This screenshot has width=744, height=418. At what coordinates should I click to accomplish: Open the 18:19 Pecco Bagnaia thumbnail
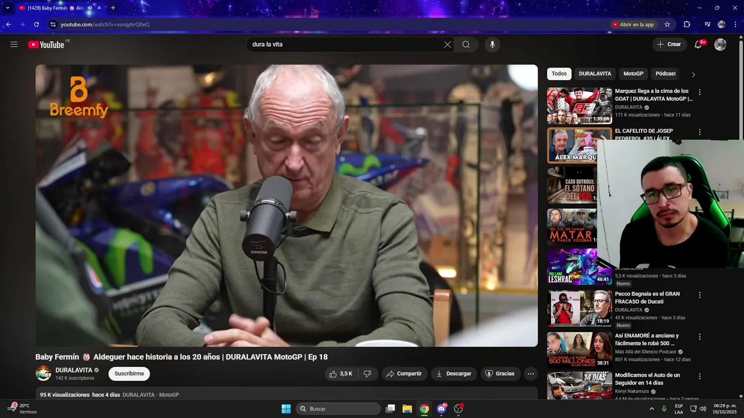tap(580, 308)
